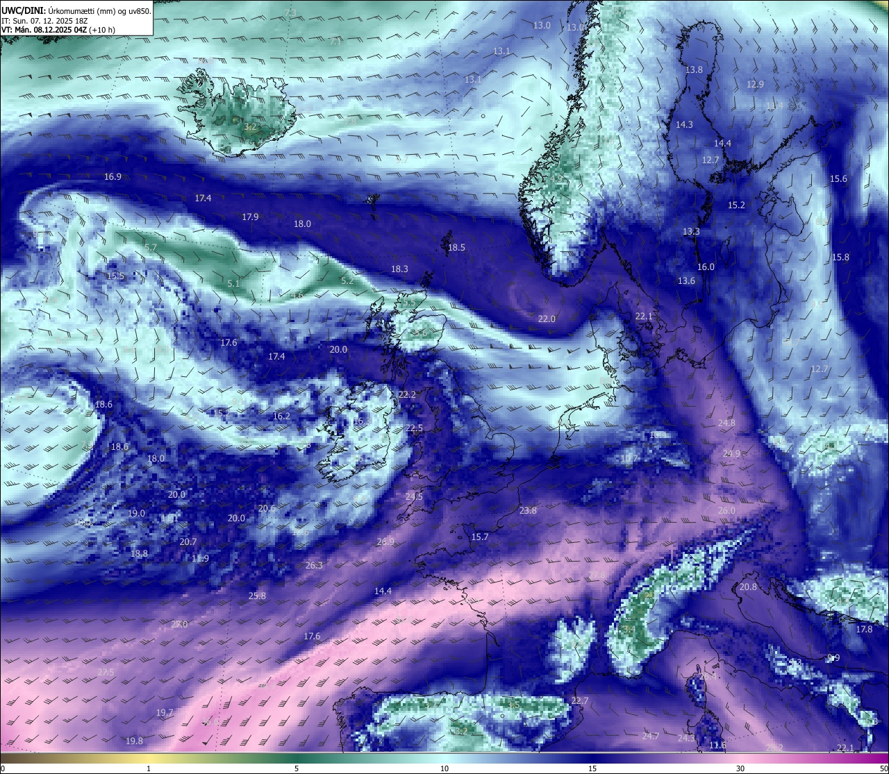
Task: Click the 15.6 value label
Action: (x=838, y=179)
